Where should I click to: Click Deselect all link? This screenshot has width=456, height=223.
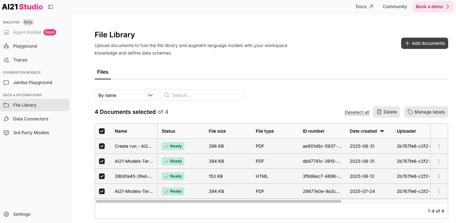(357, 112)
